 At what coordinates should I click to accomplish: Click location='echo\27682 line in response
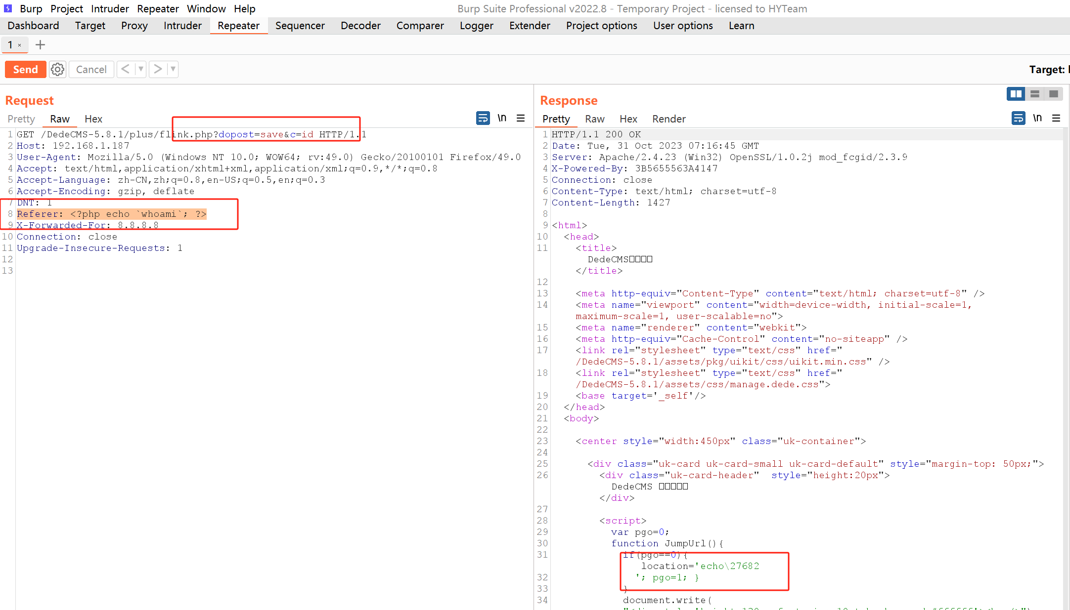pos(700,566)
